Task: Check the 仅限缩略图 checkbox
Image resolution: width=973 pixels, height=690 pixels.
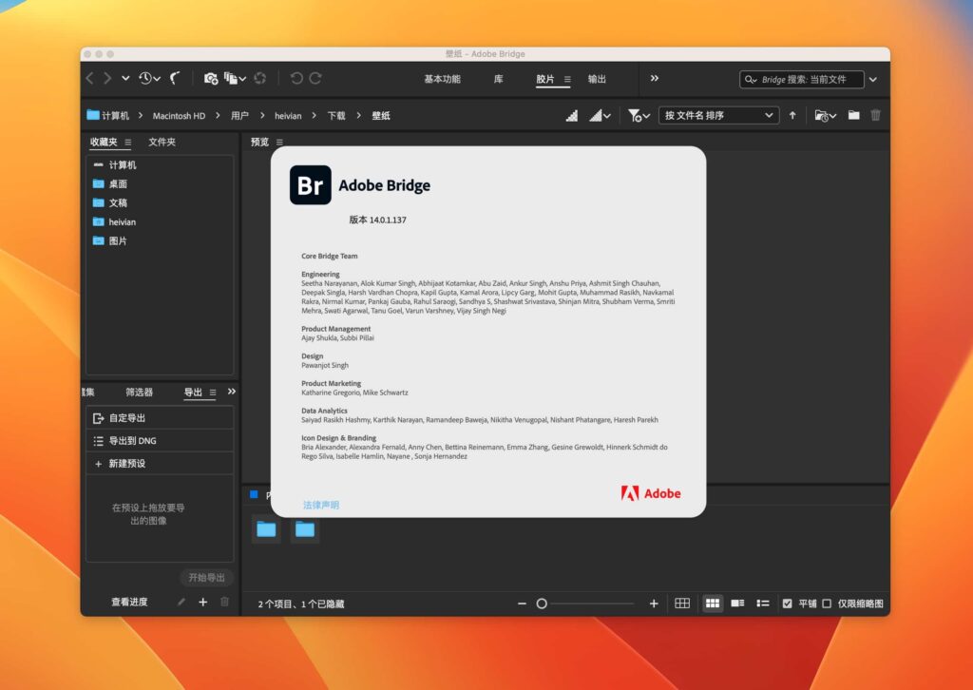Action: (827, 603)
